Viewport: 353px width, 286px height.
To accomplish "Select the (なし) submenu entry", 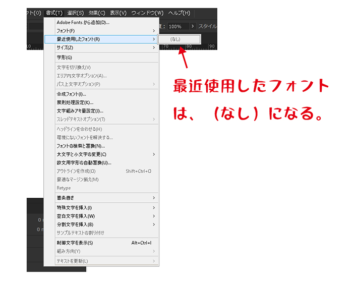I will point(179,39).
